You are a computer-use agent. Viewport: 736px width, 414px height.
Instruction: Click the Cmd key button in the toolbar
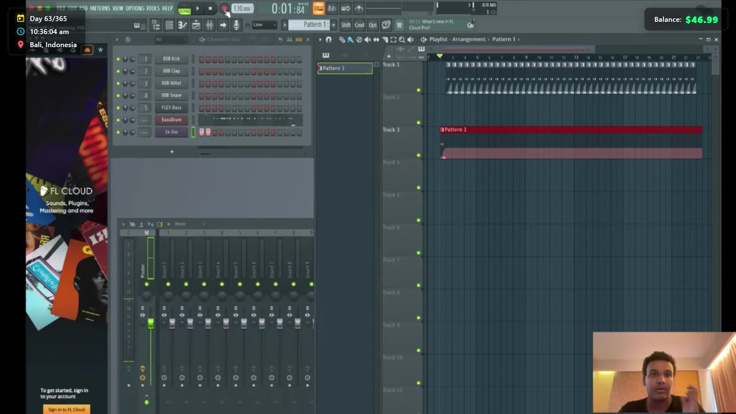[x=359, y=25]
